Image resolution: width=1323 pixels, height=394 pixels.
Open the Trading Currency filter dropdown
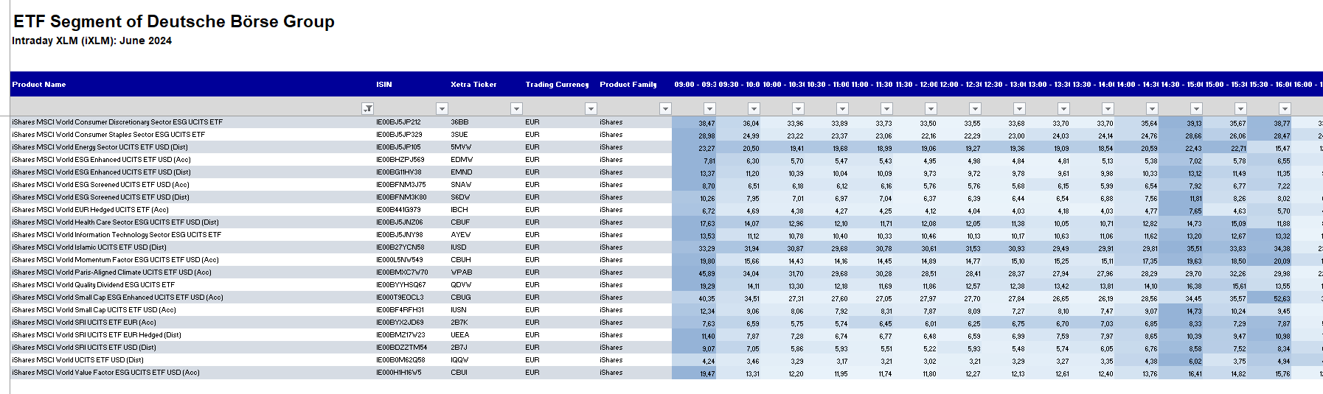click(x=591, y=108)
